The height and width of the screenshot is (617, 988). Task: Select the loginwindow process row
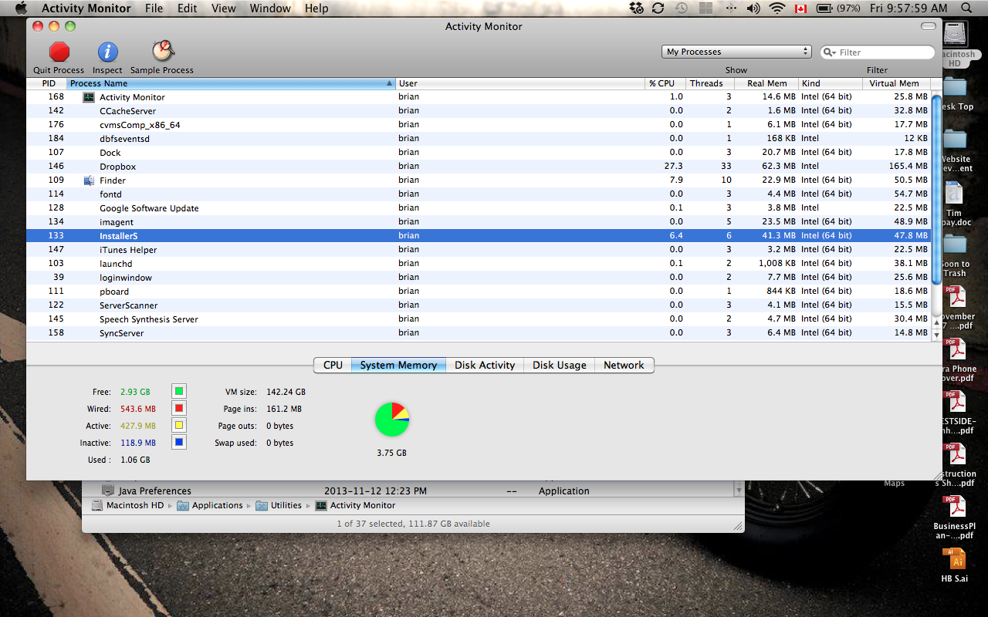pos(479,278)
